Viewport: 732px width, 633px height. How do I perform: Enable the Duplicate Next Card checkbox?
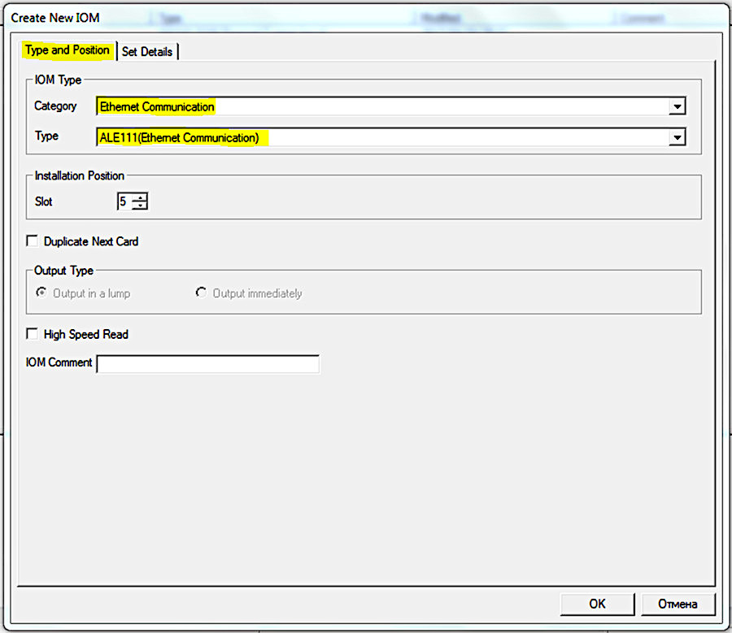(x=33, y=241)
